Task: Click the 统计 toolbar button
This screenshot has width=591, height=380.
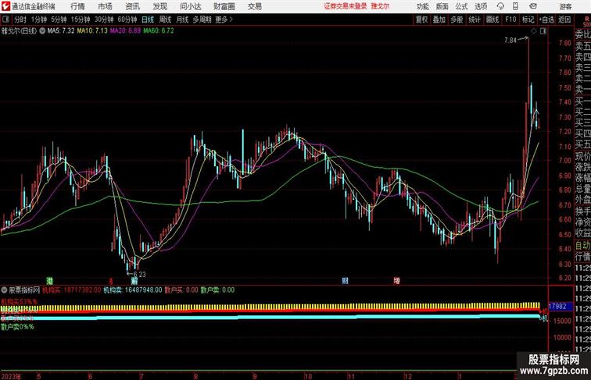Action: tap(475, 20)
